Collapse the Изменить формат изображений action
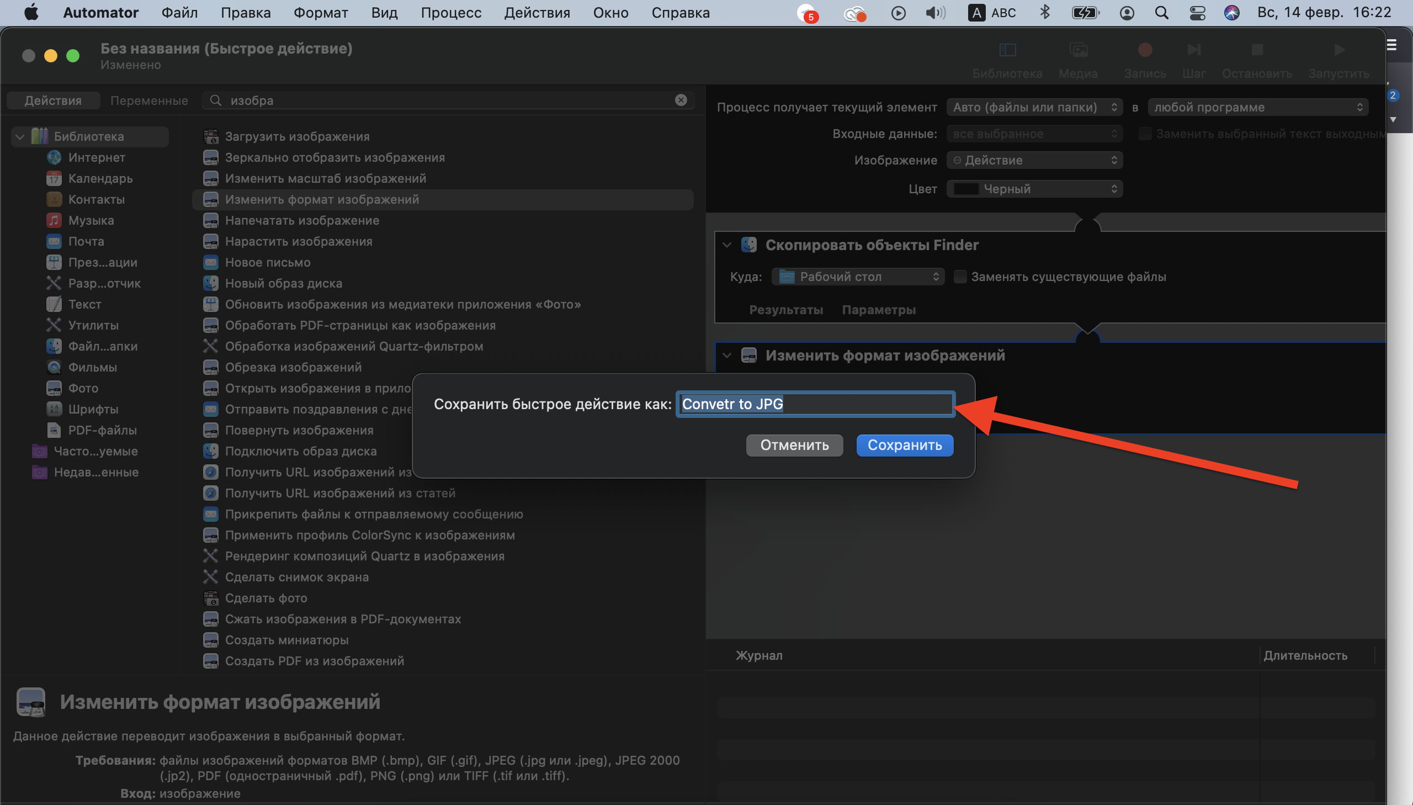This screenshot has height=805, width=1413. (727, 356)
